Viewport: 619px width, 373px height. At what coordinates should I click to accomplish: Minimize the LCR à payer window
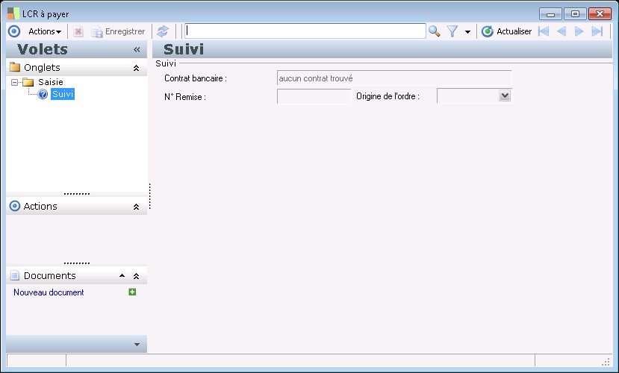click(550, 13)
